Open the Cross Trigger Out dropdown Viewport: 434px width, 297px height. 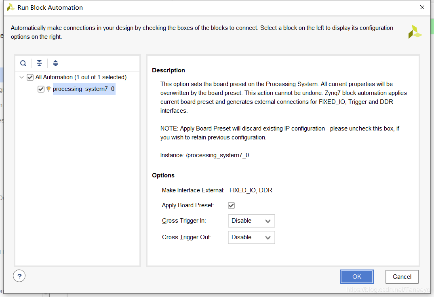[251, 237]
